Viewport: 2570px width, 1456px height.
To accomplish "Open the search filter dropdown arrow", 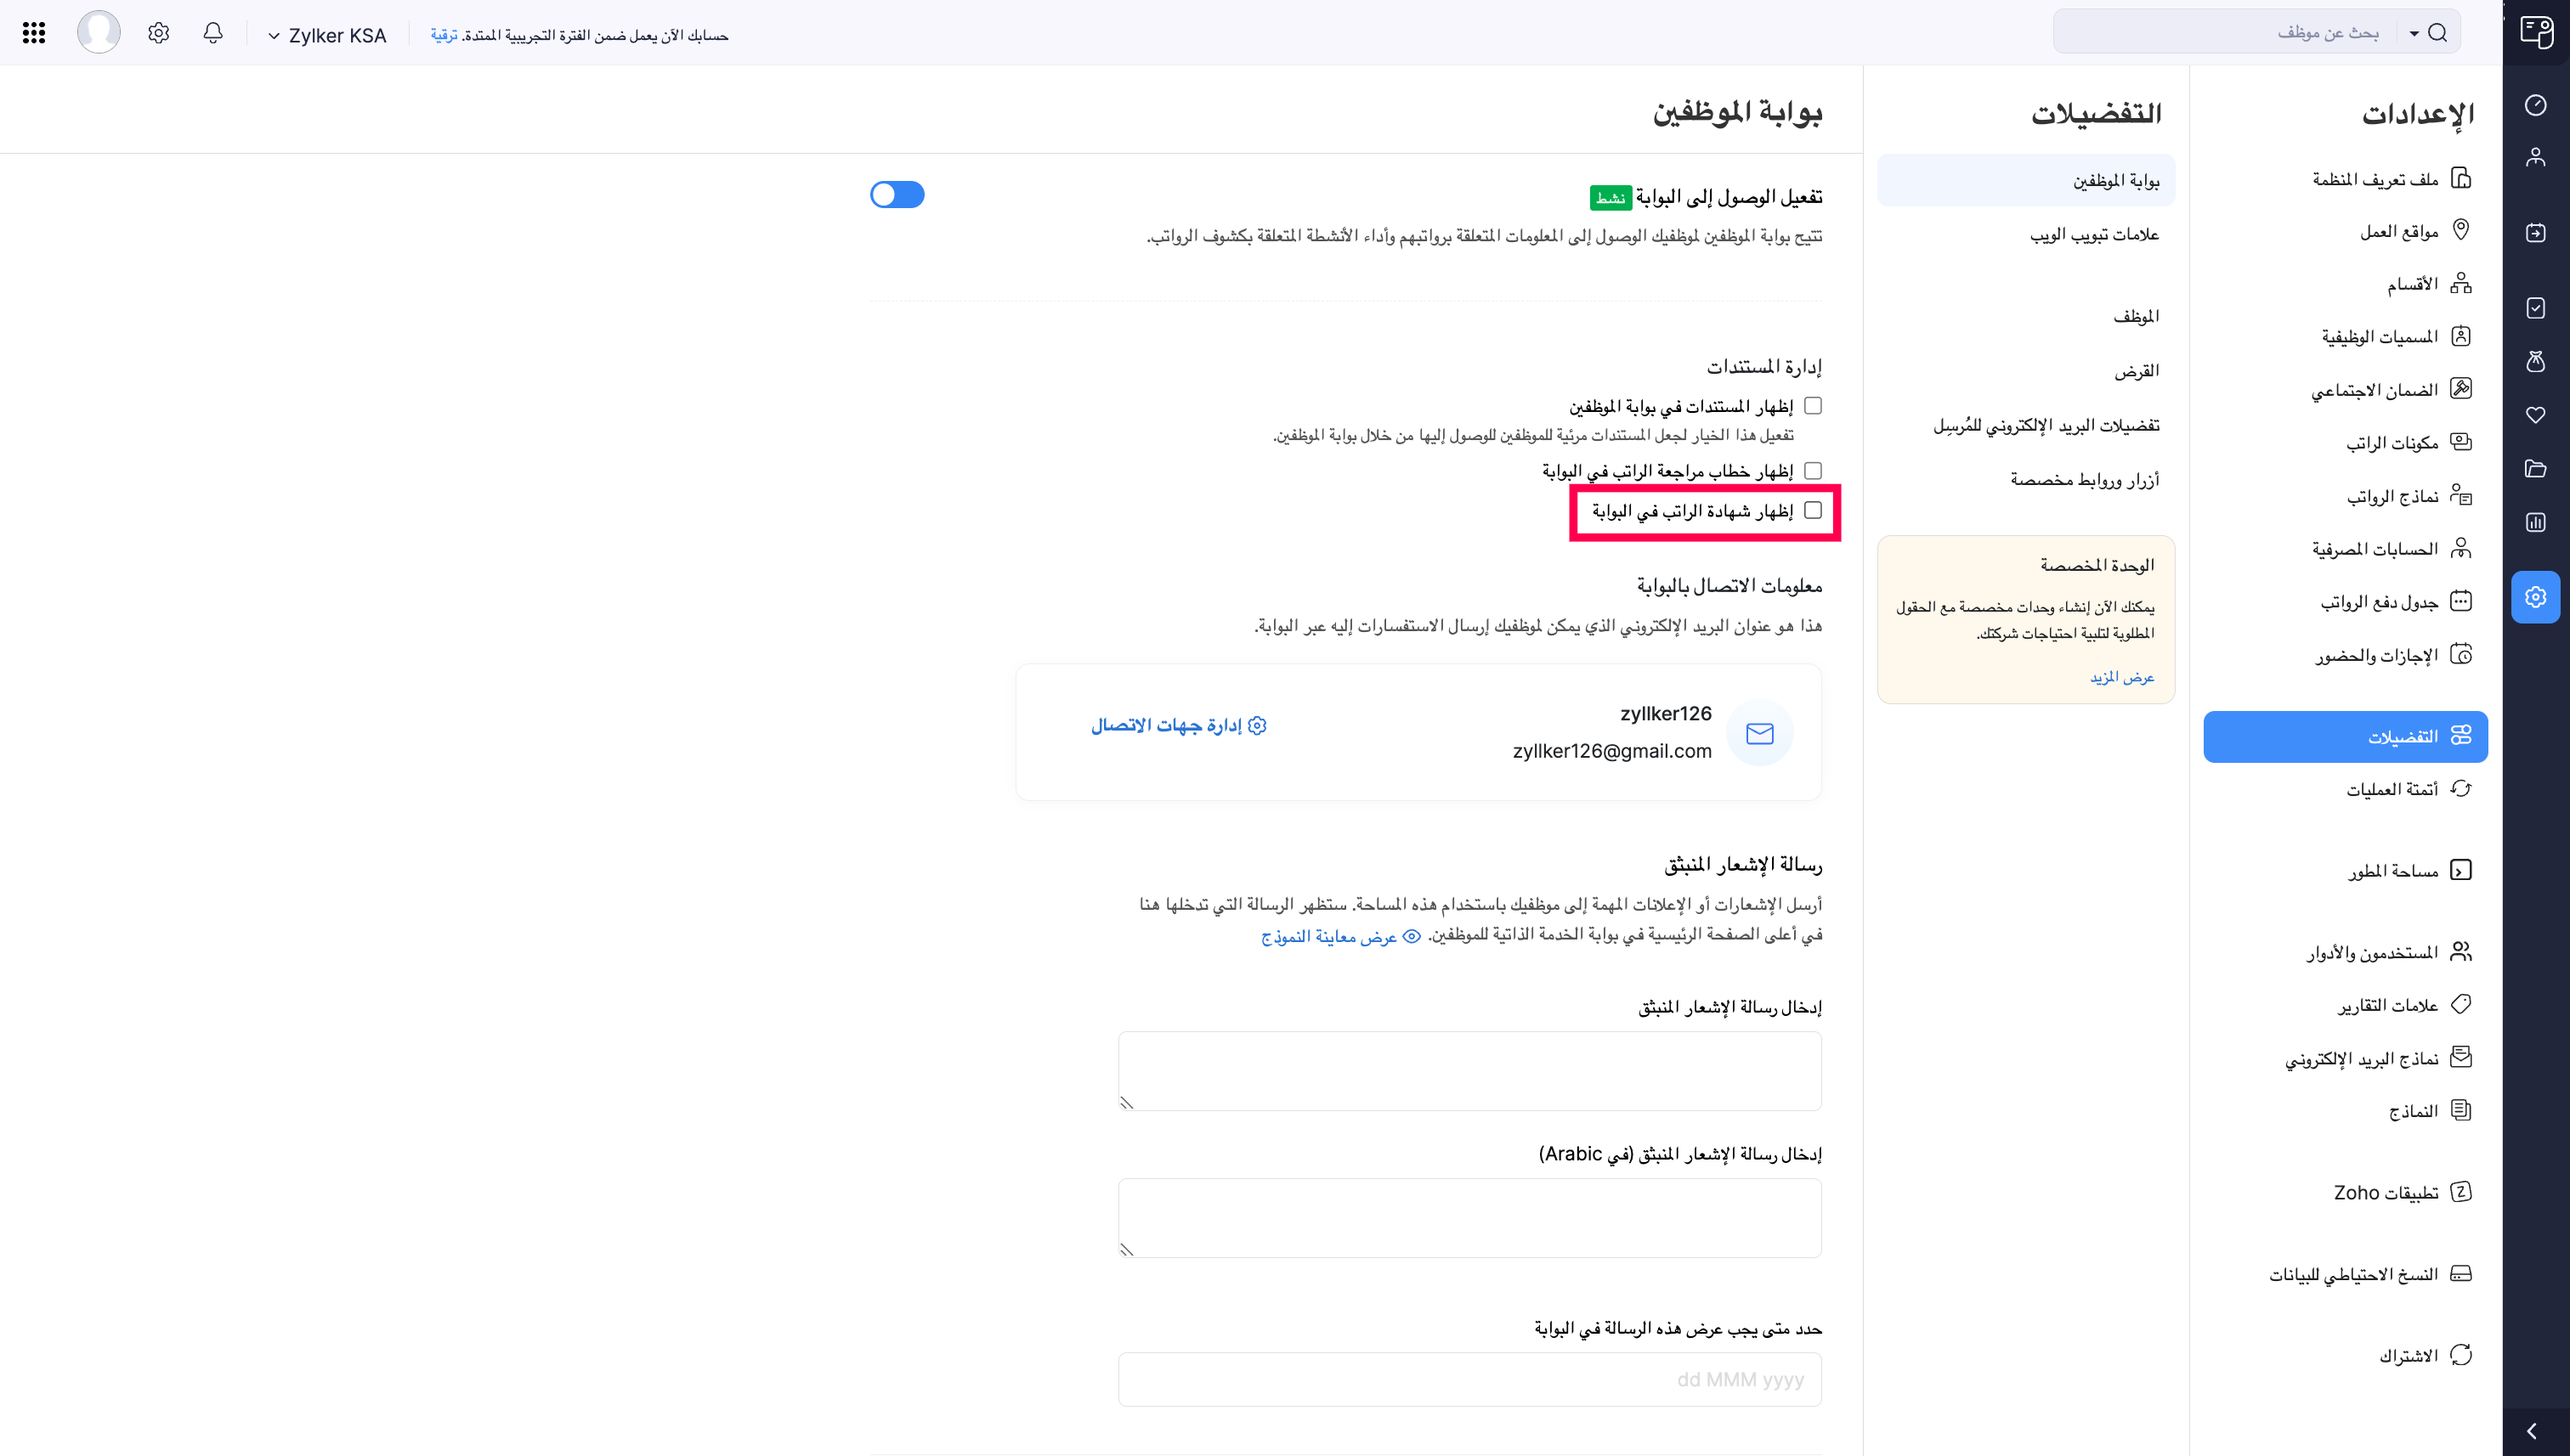I will tap(2414, 34).
